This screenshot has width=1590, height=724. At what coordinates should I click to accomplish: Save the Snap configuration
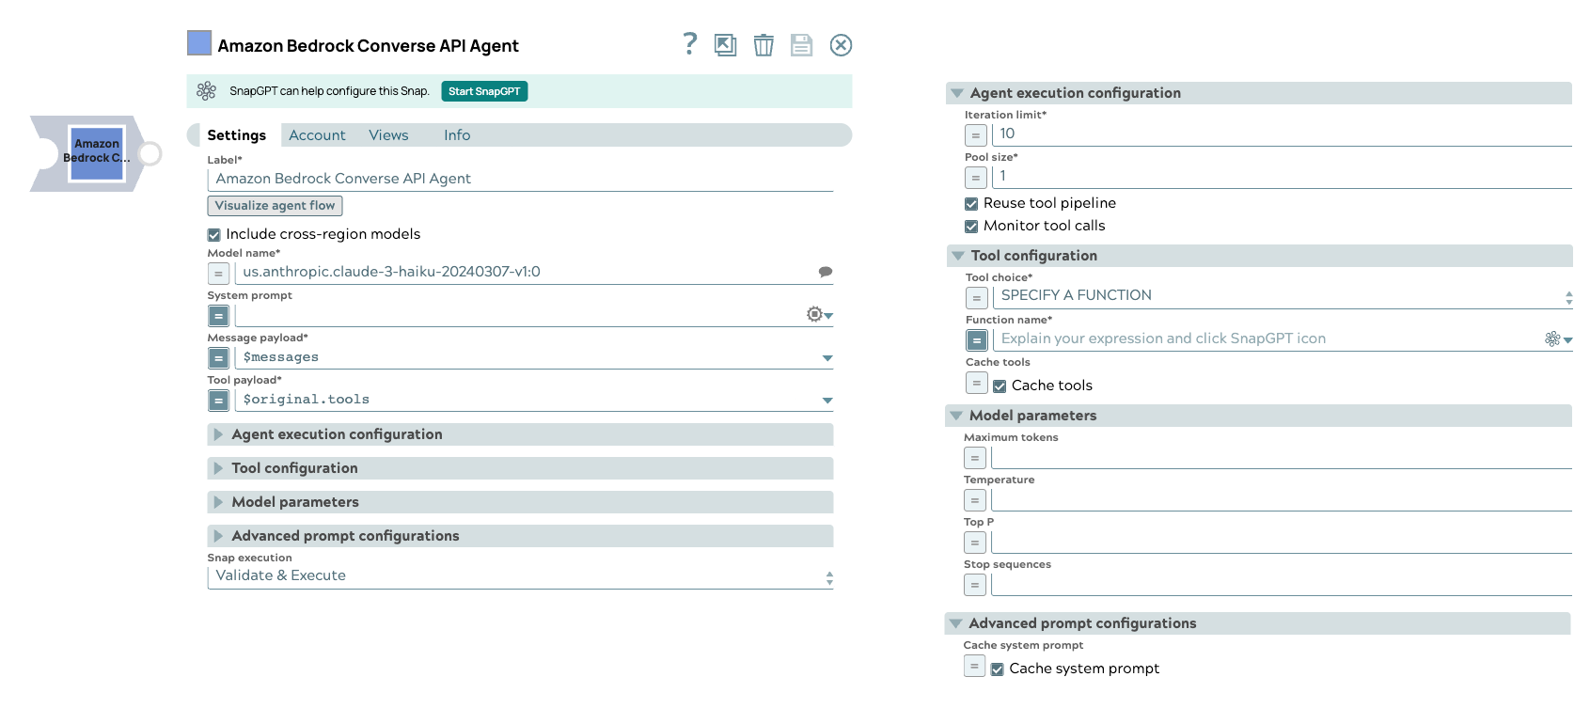(x=801, y=44)
